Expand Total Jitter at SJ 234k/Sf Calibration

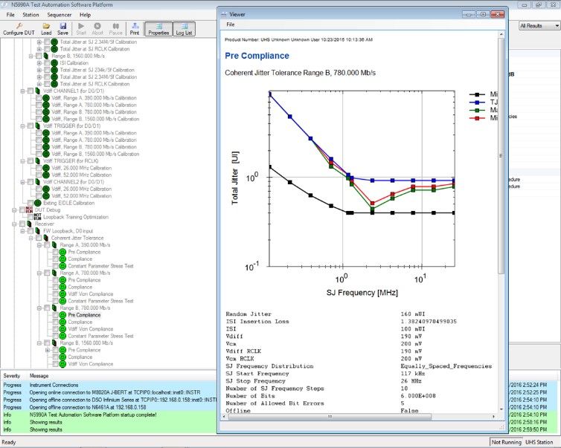(x=39, y=70)
